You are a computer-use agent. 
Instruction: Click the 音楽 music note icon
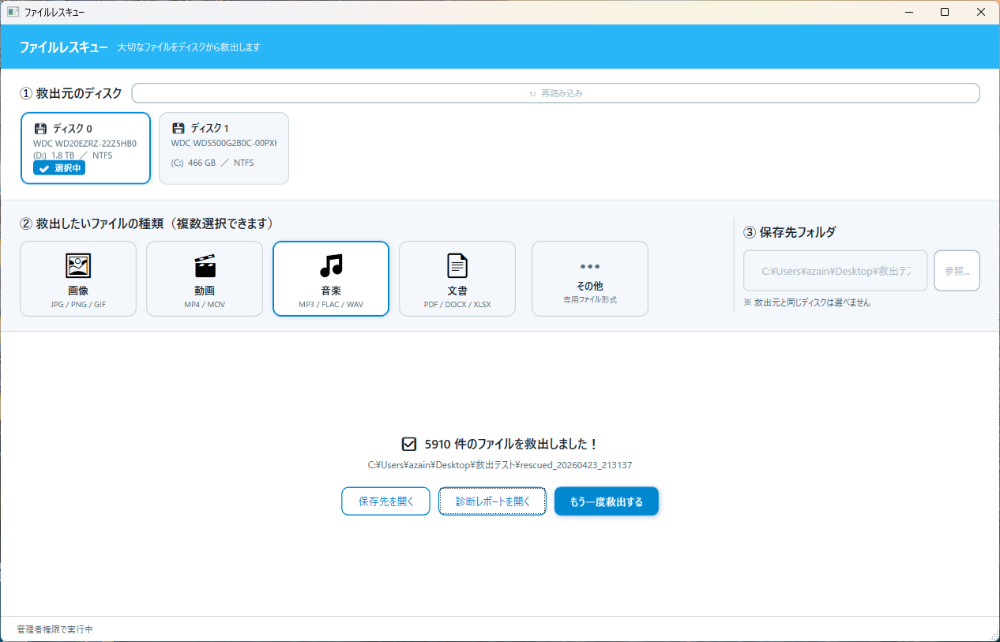[x=330, y=265]
